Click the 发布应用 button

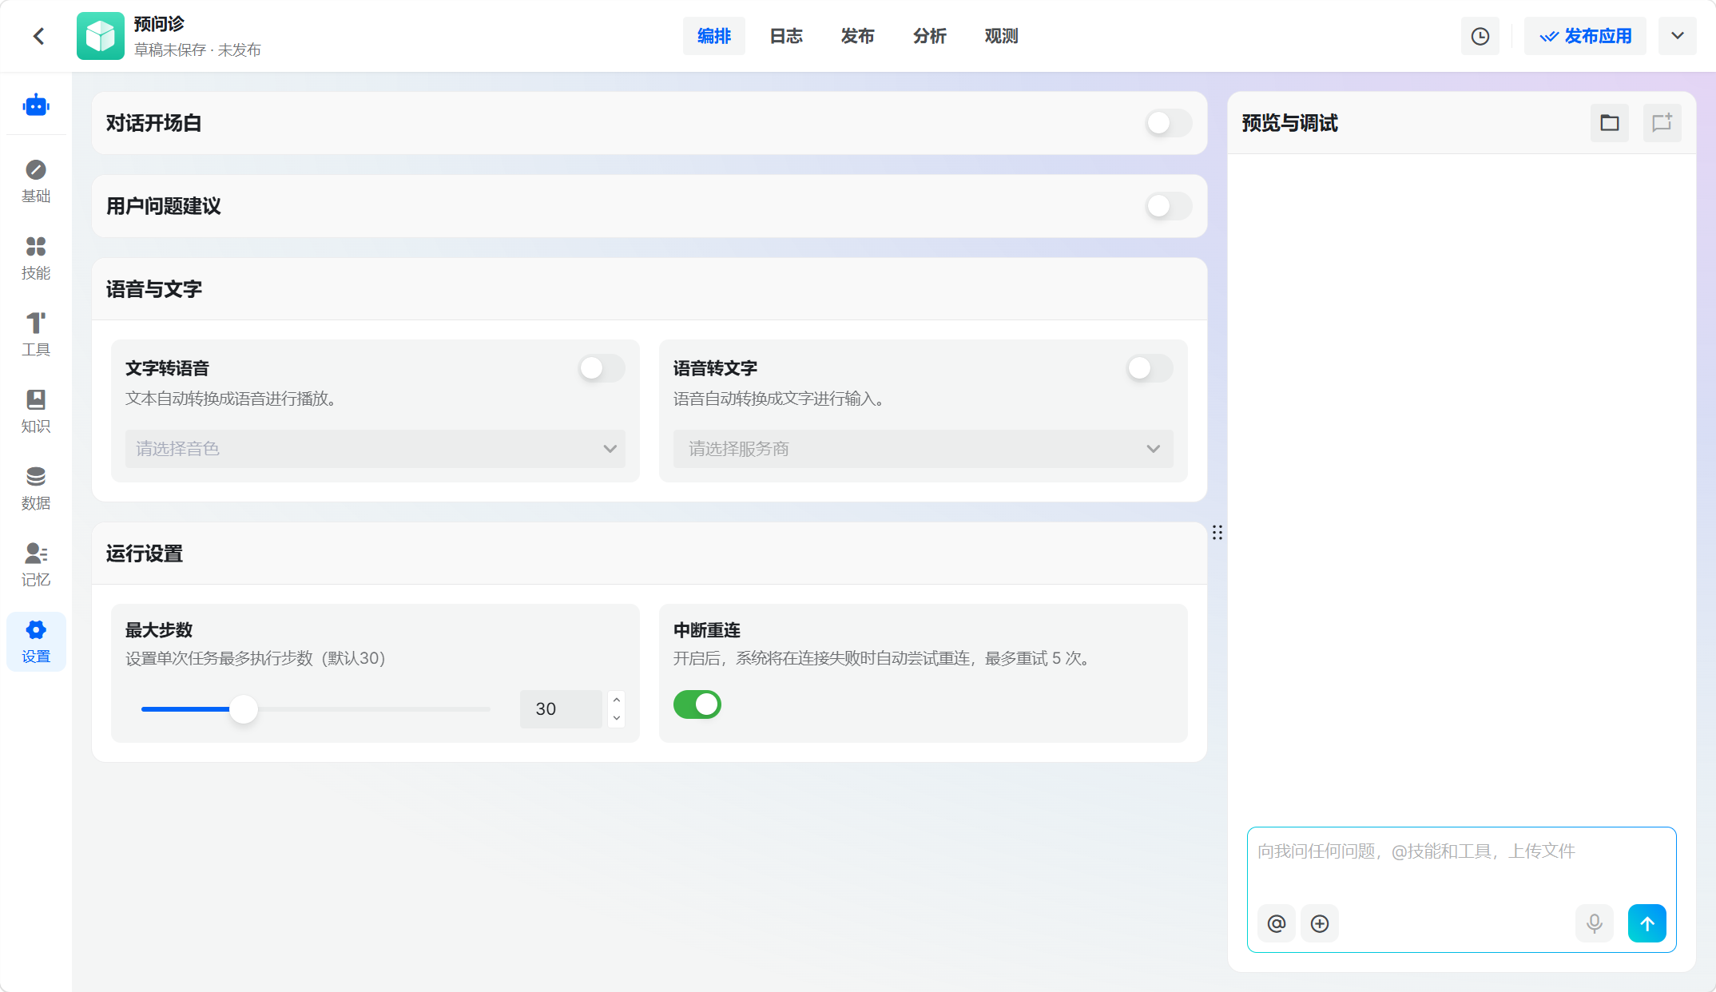point(1585,36)
